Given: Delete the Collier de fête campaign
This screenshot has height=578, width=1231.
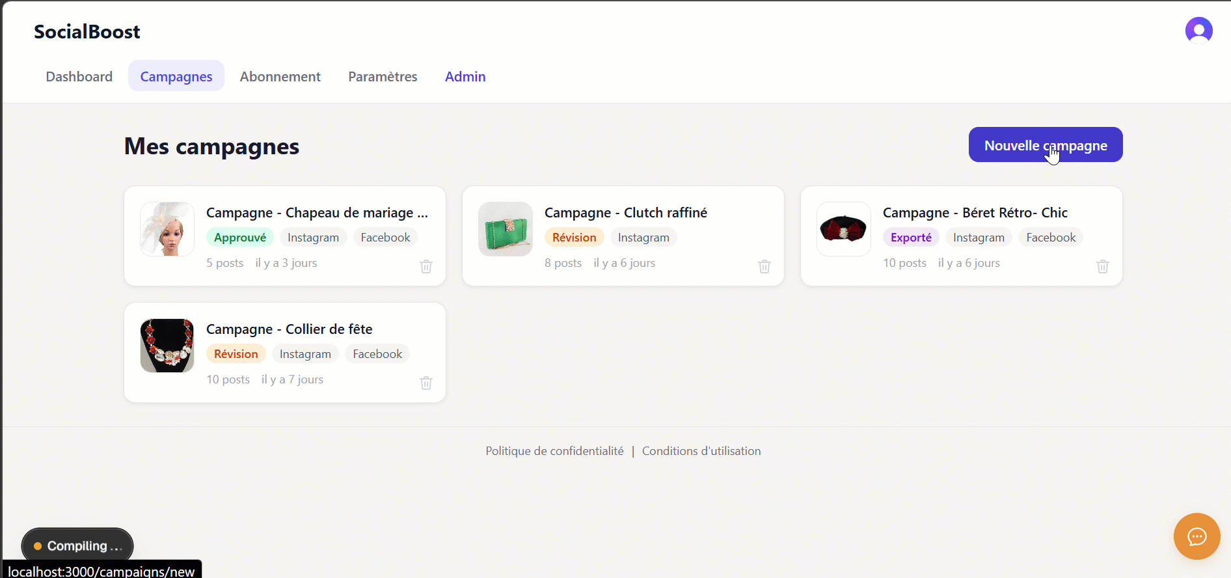Looking at the screenshot, I should (426, 383).
